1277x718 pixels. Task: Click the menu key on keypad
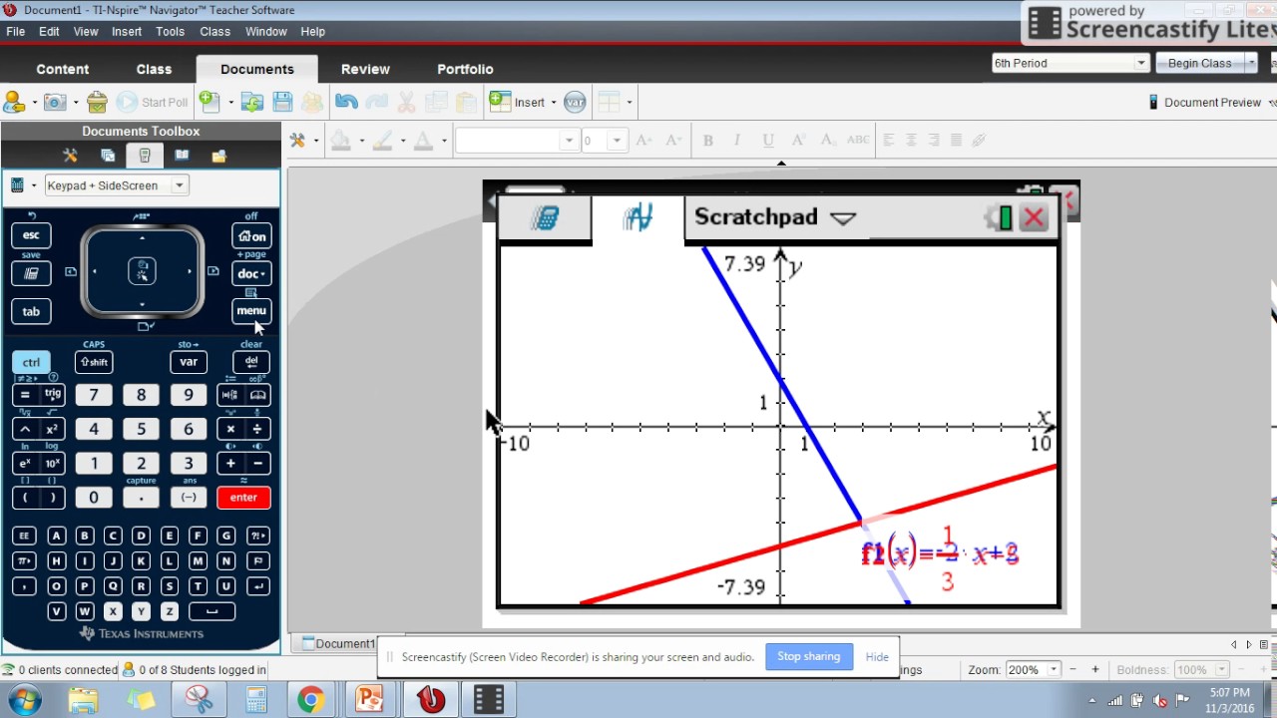pyautogui.click(x=251, y=310)
